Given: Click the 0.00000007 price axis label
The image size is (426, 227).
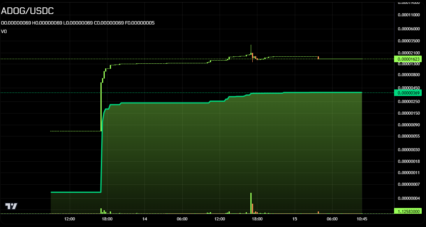Looking at the screenshot, I should click(408, 185).
